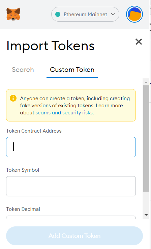Click into the Token Symbol field
This screenshot has height=249, width=151.
coord(71,186)
